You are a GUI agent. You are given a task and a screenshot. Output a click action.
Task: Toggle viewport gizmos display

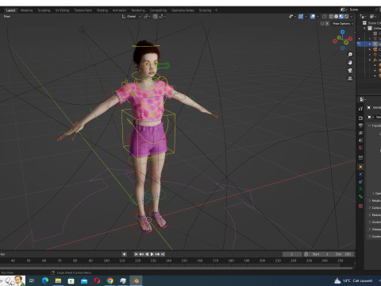tap(301, 17)
